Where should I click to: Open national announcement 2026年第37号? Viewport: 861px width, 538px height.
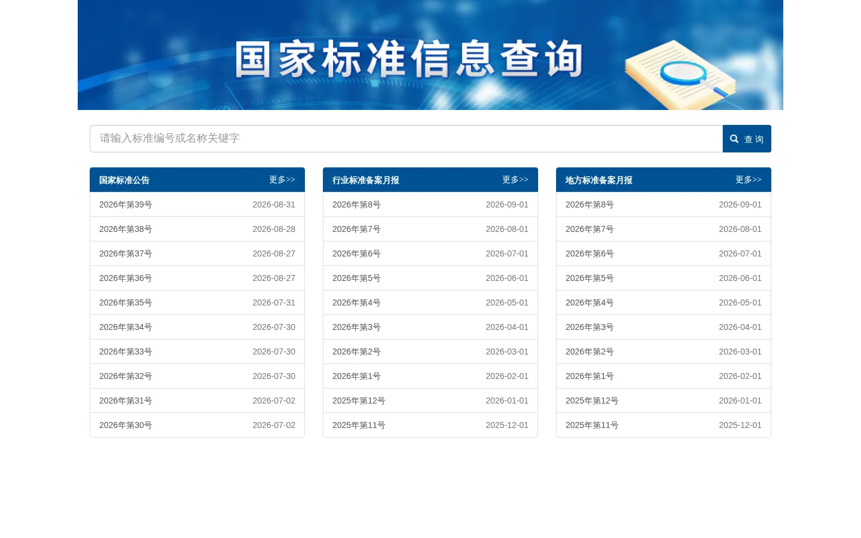[126, 253]
